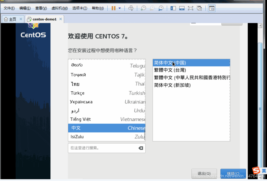The image size is (267, 181).
Task: Click the send Ctrl+Alt+Del icon
Action: 131,8
